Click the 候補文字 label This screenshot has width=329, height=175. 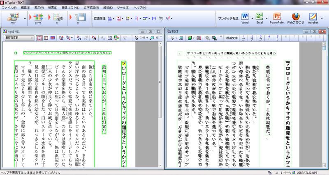pyautogui.click(x=232, y=38)
